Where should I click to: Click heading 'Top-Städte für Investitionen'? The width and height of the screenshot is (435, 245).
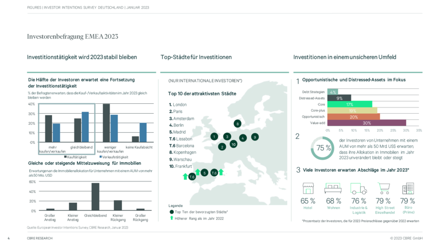[196, 57]
